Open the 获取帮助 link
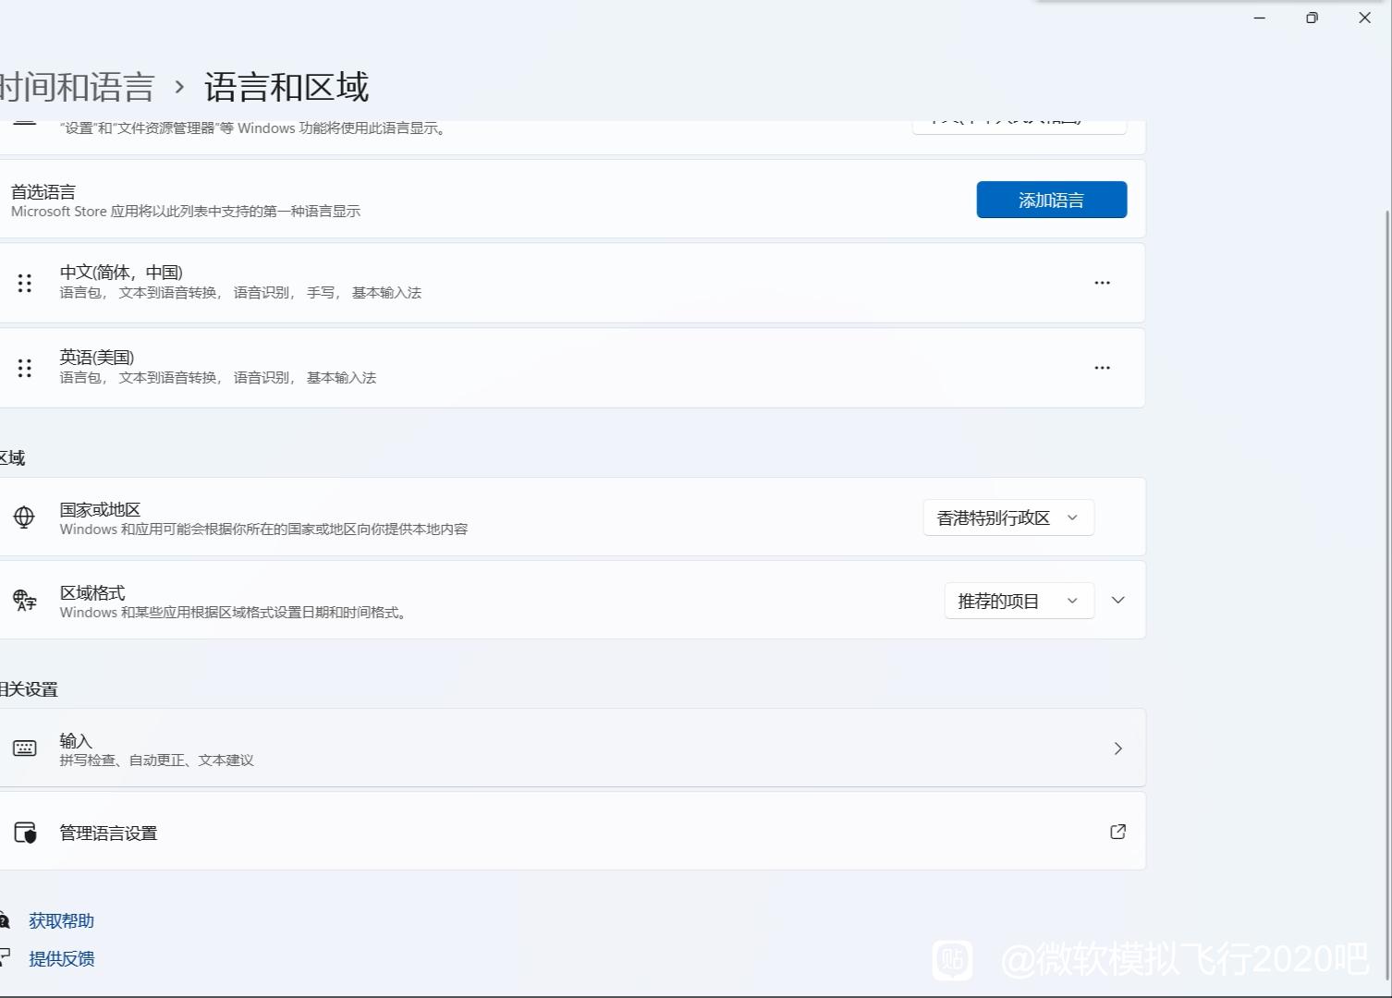Image resolution: width=1392 pixels, height=998 pixels. click(x=61, y=920)
